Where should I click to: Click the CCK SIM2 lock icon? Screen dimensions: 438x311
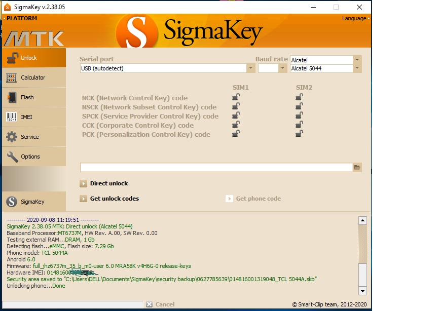click(299, 125)
